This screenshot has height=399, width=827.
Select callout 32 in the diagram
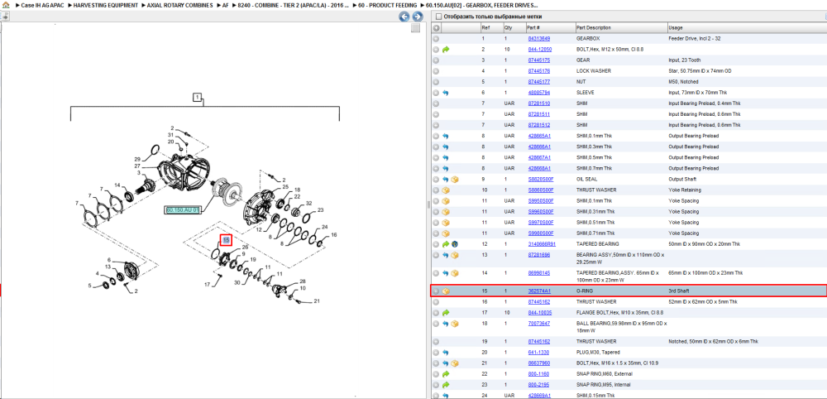pyautogui.click(x=309, y=203)
